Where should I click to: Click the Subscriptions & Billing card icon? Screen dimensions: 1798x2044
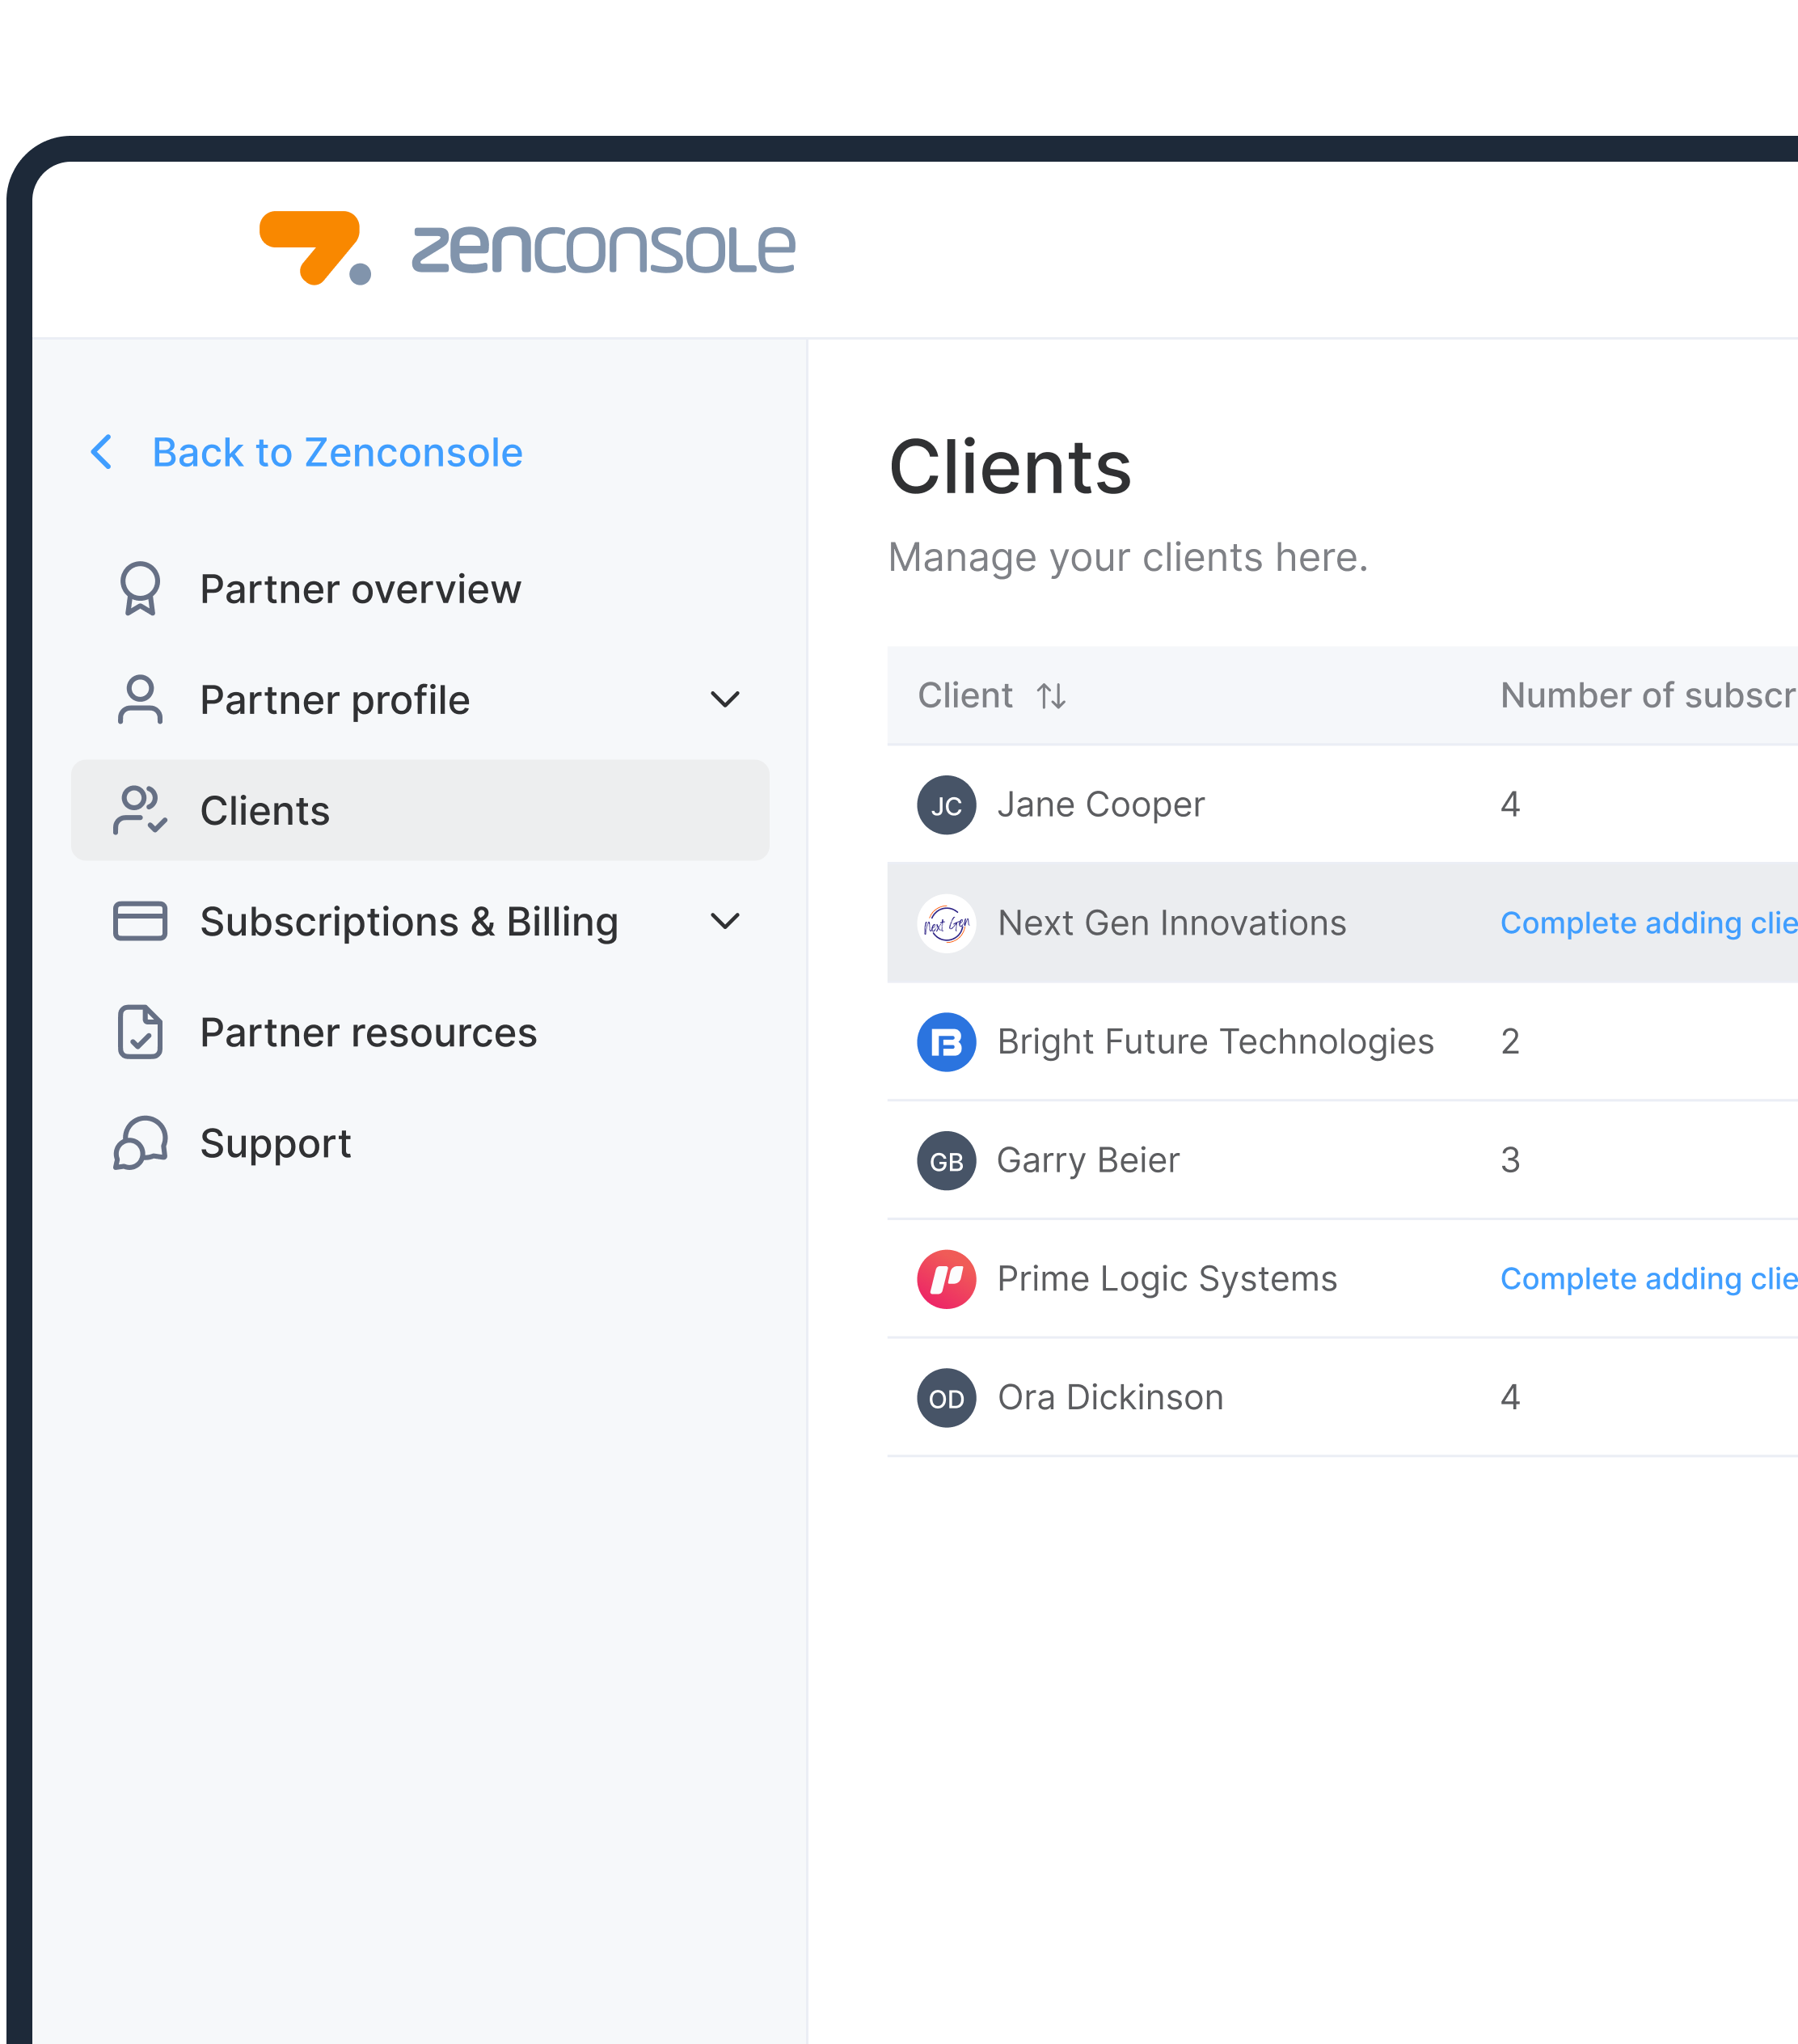[140, 921]
